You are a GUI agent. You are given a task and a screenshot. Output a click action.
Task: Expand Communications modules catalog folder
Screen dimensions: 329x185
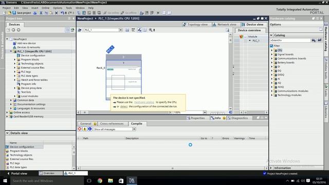coord(272,91)
